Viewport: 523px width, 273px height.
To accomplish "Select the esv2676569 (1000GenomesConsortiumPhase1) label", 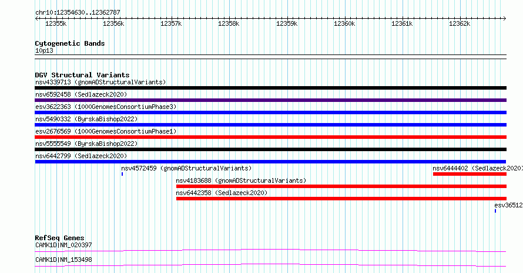I will coord(106,131).
